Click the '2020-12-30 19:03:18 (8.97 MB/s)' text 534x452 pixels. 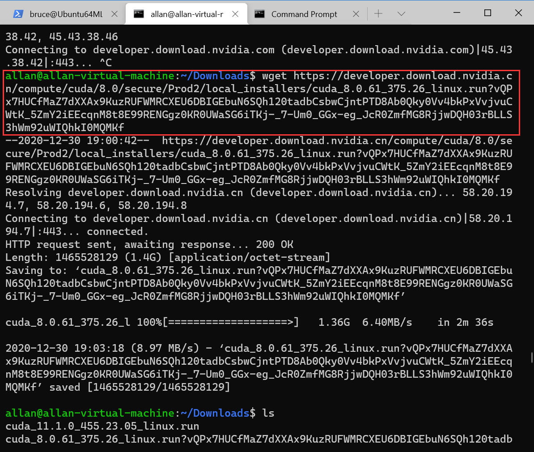click(102, 348)
